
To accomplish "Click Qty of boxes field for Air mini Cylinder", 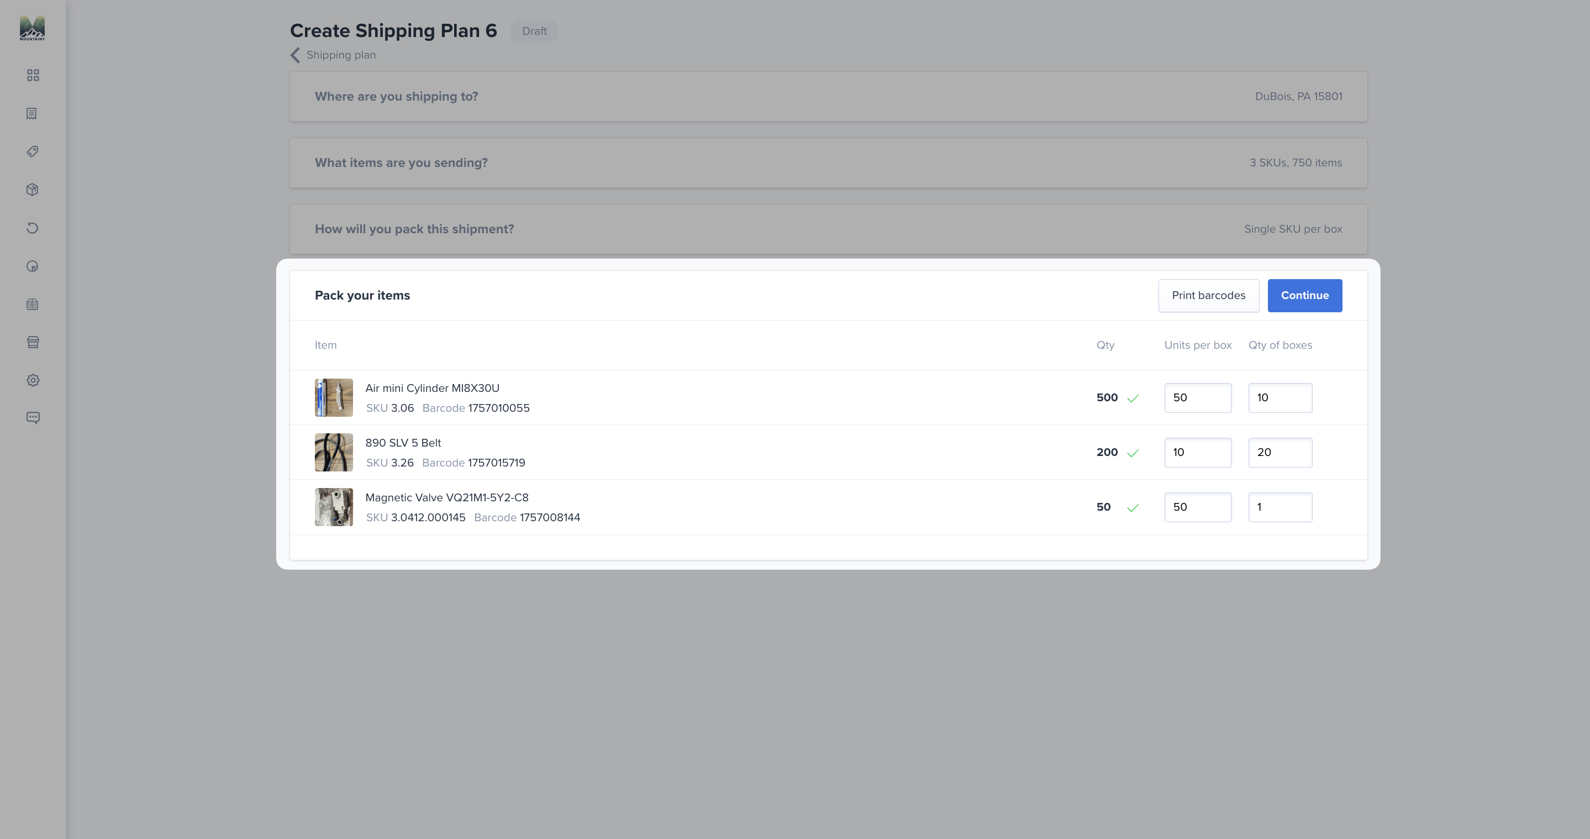I will [1280, 397].
